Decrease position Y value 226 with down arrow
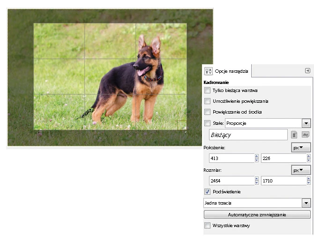This screenshot has height=236, width=314. [x=308, y=160]
